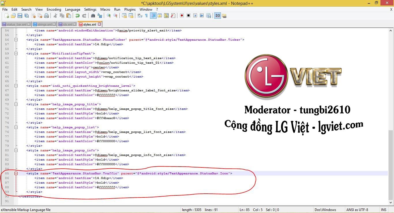394x213 pixels.
Task: Click the Save All toolbar icon
Action: point(27,16)
